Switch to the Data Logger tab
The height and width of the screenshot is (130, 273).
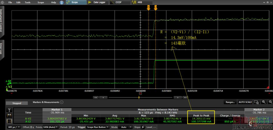point(98,2)
